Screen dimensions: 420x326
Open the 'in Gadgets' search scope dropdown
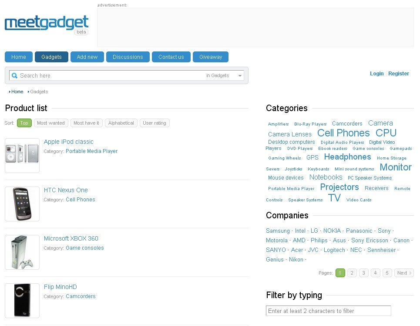[224, 76]
